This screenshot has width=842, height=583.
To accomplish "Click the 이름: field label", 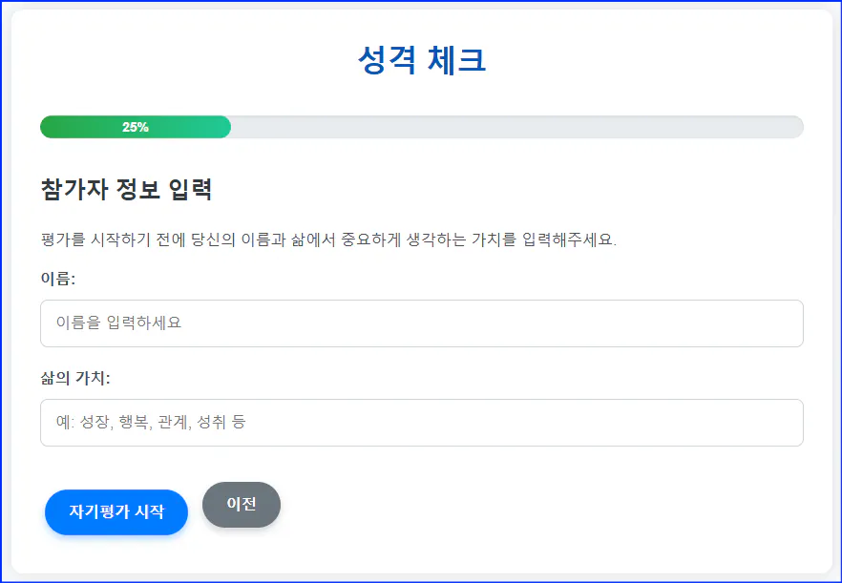I will (x=57, y=278).
